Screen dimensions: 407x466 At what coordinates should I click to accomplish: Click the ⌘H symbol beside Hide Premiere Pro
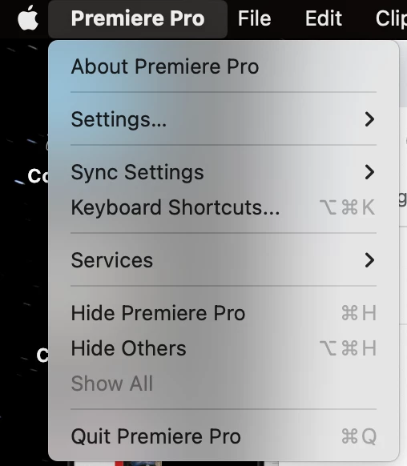tap(359, 313)
